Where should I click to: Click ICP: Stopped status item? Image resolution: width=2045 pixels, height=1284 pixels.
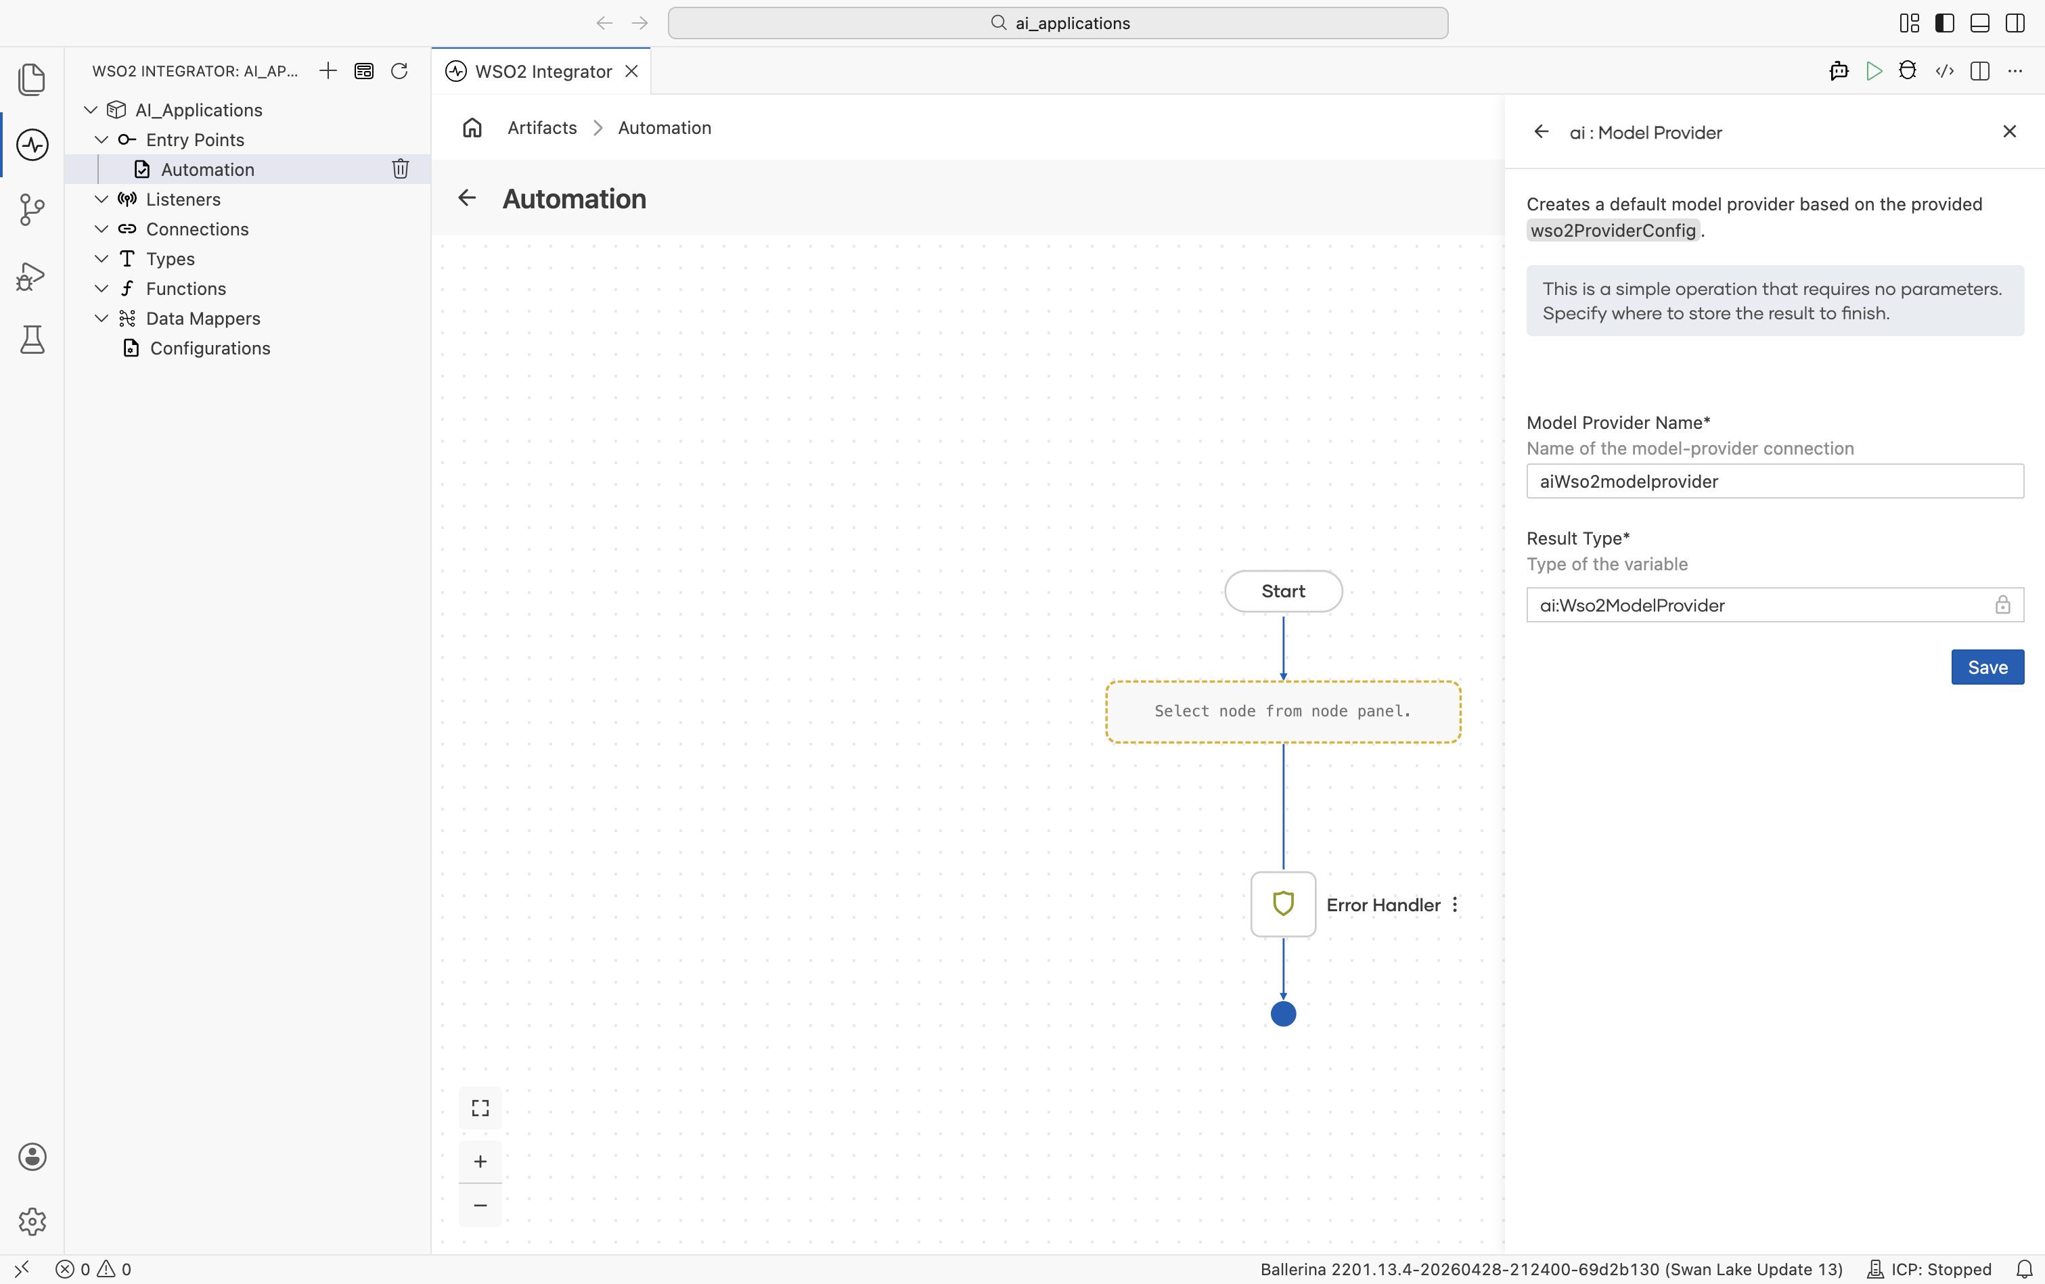1929,1268
